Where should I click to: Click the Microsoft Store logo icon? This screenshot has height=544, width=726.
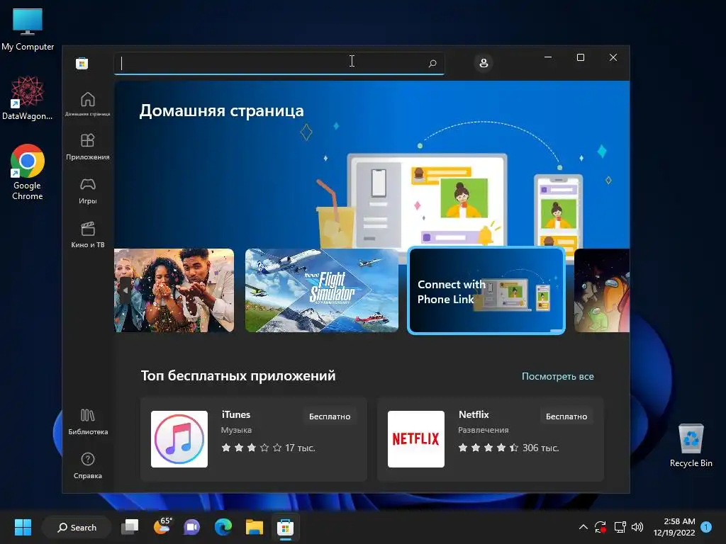(82, 63)
